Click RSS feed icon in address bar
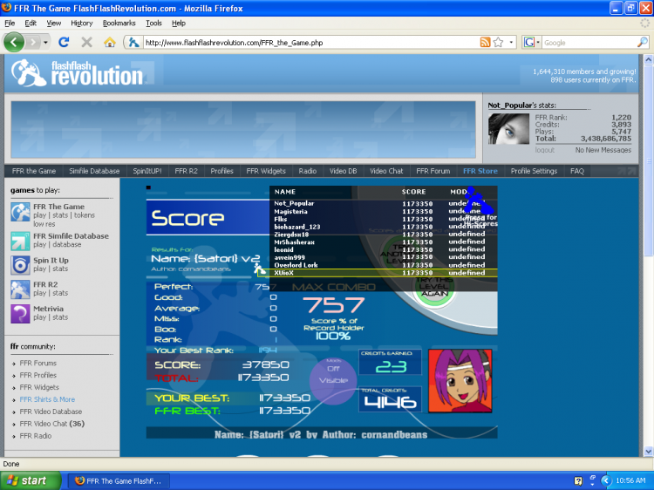Image resolution: width=654 pixels, height=490 pixels. [485, 42]
